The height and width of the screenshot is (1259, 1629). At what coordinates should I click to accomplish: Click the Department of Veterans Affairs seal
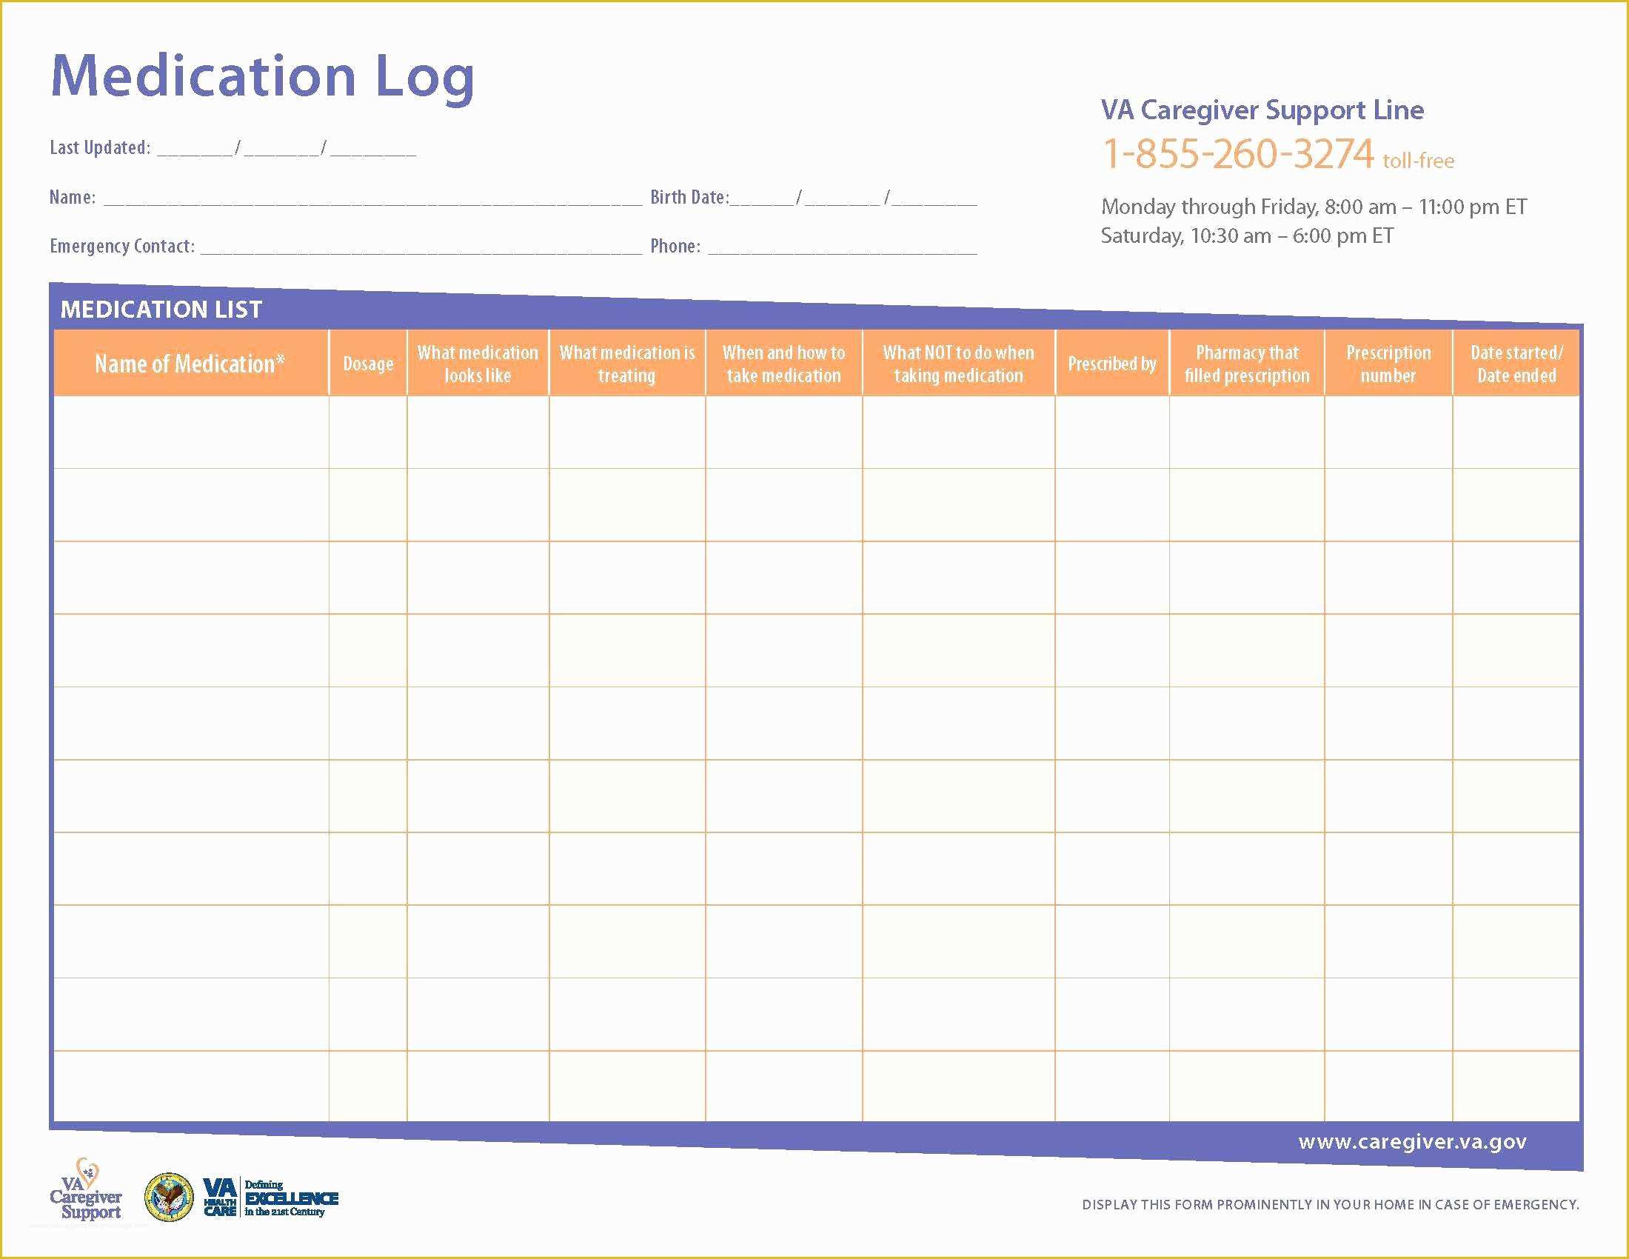[169, 1197]
